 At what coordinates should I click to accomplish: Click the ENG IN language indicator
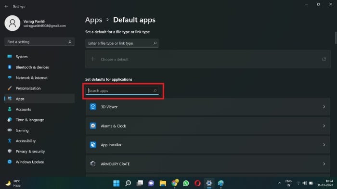coord(288,183)
